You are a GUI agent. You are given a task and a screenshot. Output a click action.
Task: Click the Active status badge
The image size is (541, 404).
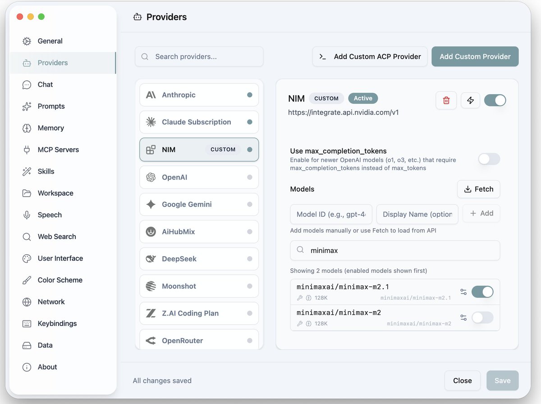(x=363, y=98)
